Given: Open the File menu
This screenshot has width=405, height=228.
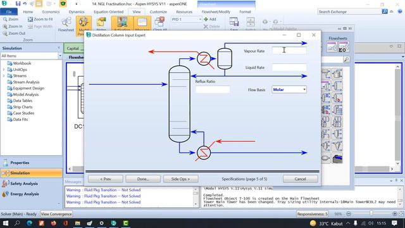Looking at the screenshot, I should (9, 12).
